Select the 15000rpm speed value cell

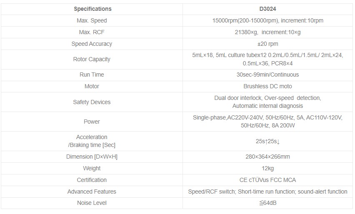(267, 20)
